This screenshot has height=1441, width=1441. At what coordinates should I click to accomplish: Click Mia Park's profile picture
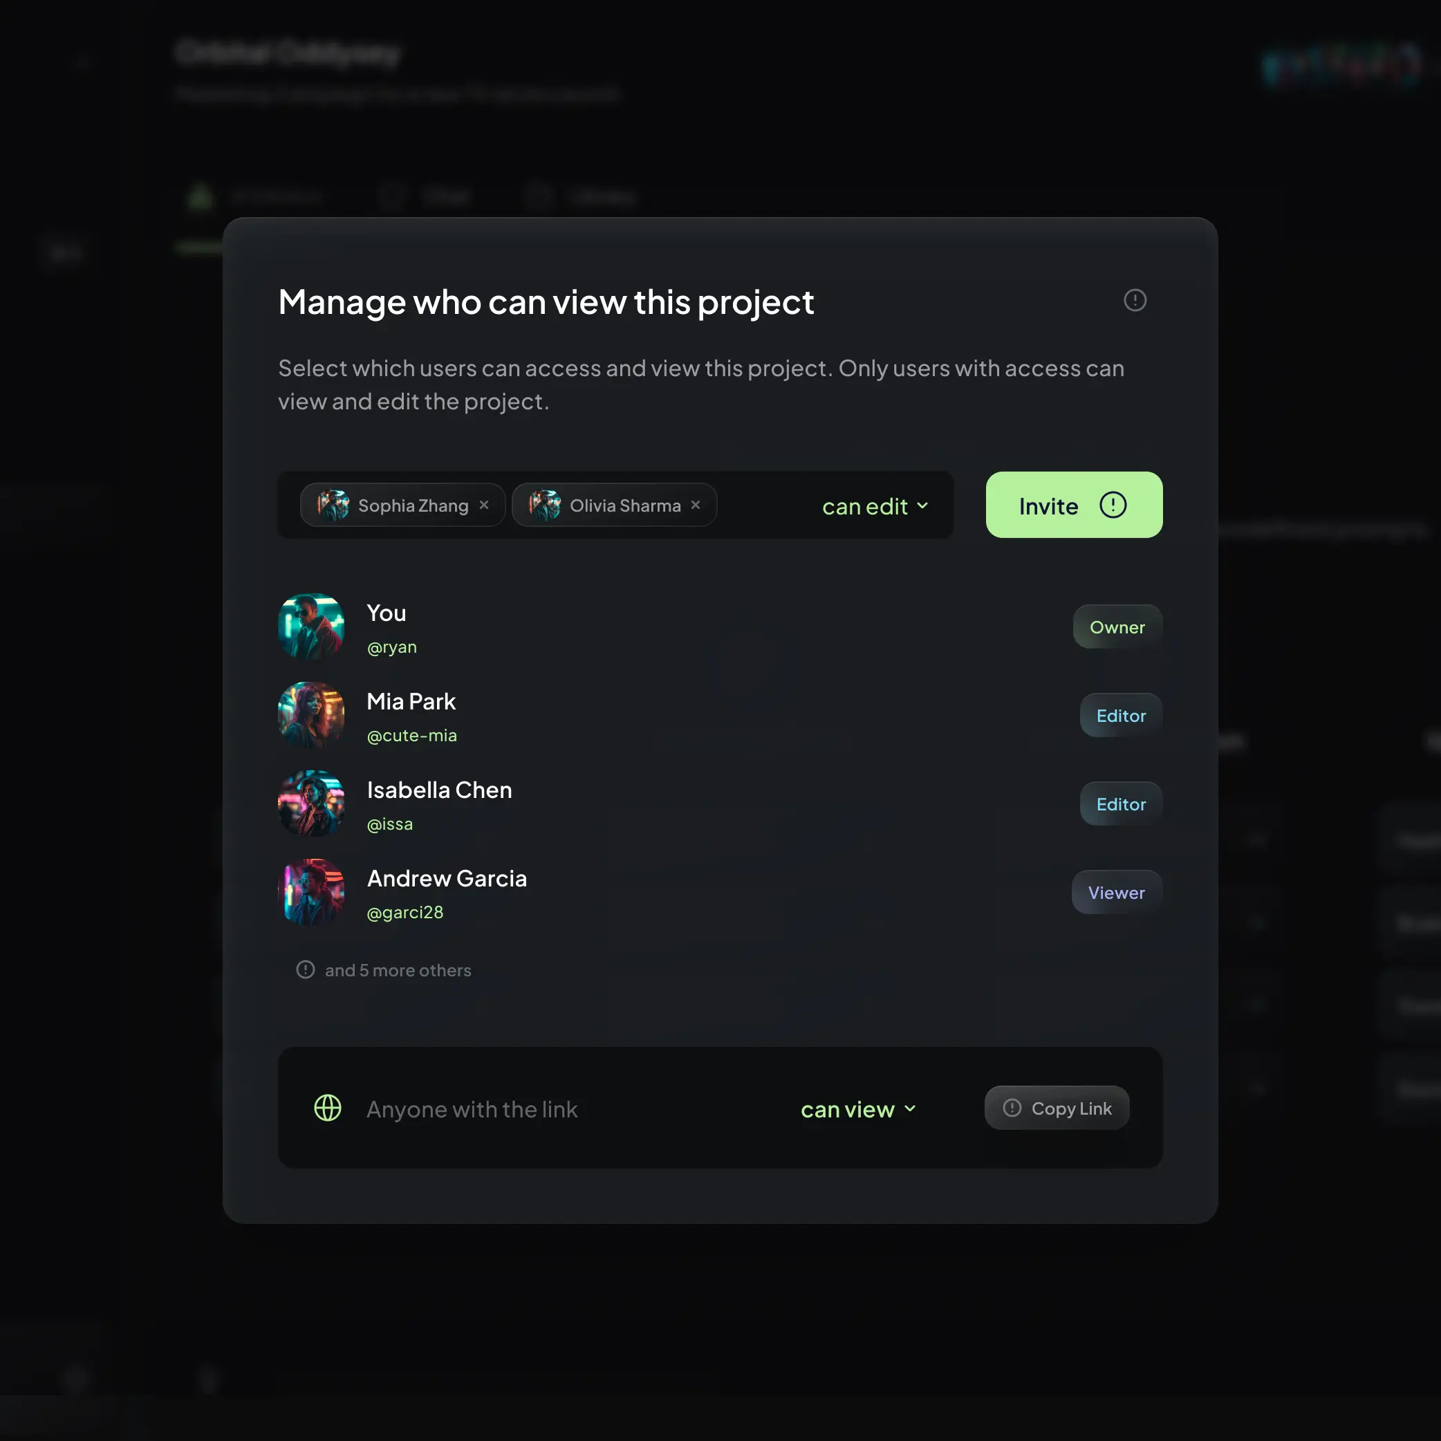click(x=311, y=714)
